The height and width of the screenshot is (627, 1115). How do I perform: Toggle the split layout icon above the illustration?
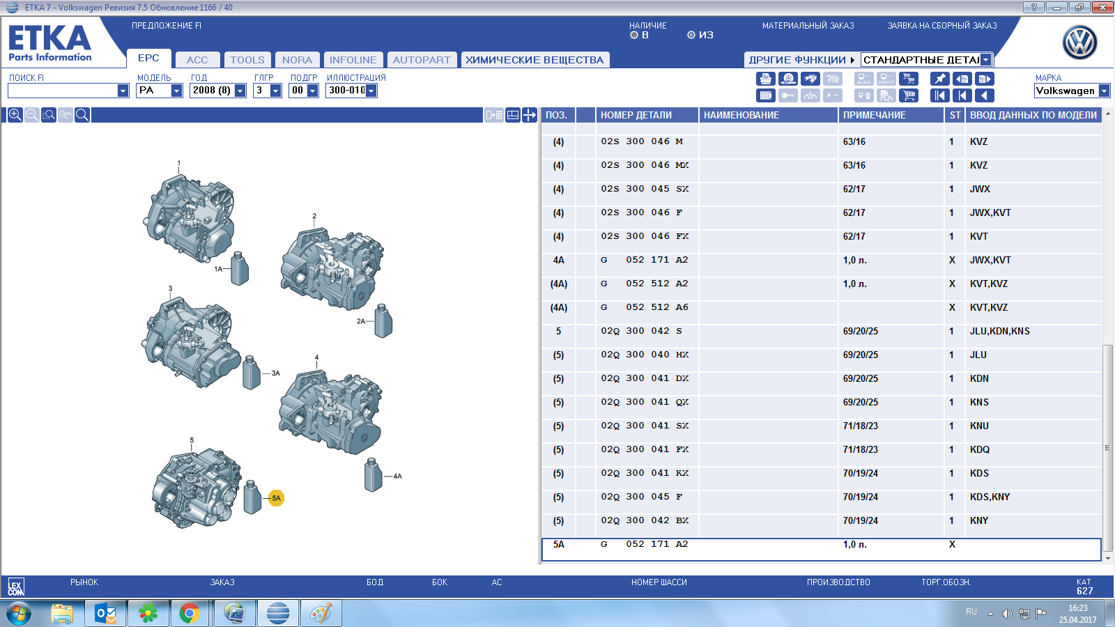(x=513, y=115)
